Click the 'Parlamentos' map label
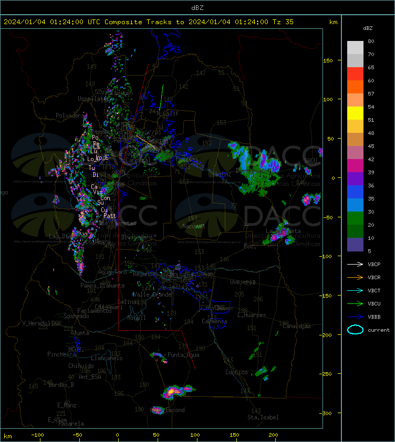This screenshot has height=442, width=395. [x=95, y=311]
